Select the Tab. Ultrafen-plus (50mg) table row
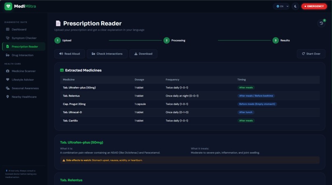This screenshot has width=332, height=185. click(x=190, y=87)
